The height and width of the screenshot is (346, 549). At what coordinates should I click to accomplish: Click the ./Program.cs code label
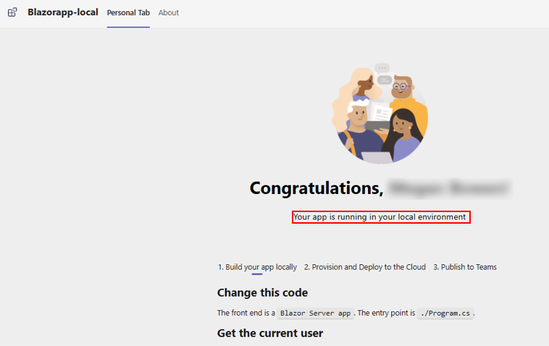point(445,313)
